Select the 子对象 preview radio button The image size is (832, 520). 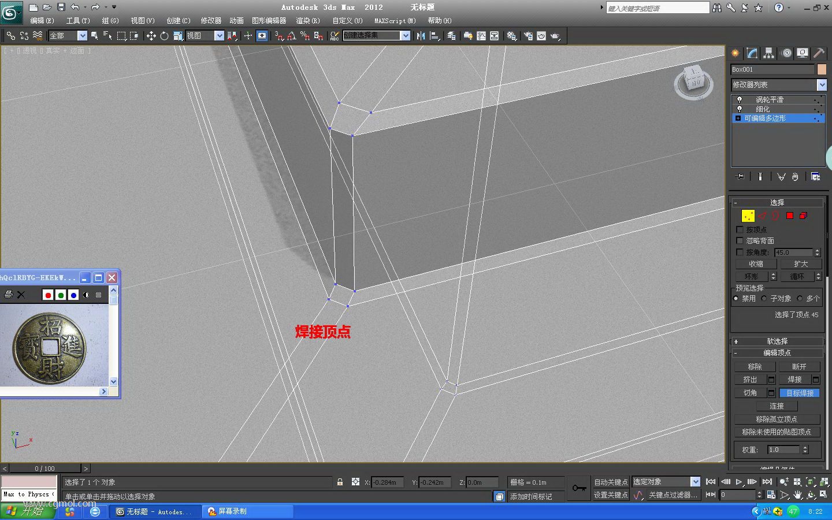[x=764, y=298]
